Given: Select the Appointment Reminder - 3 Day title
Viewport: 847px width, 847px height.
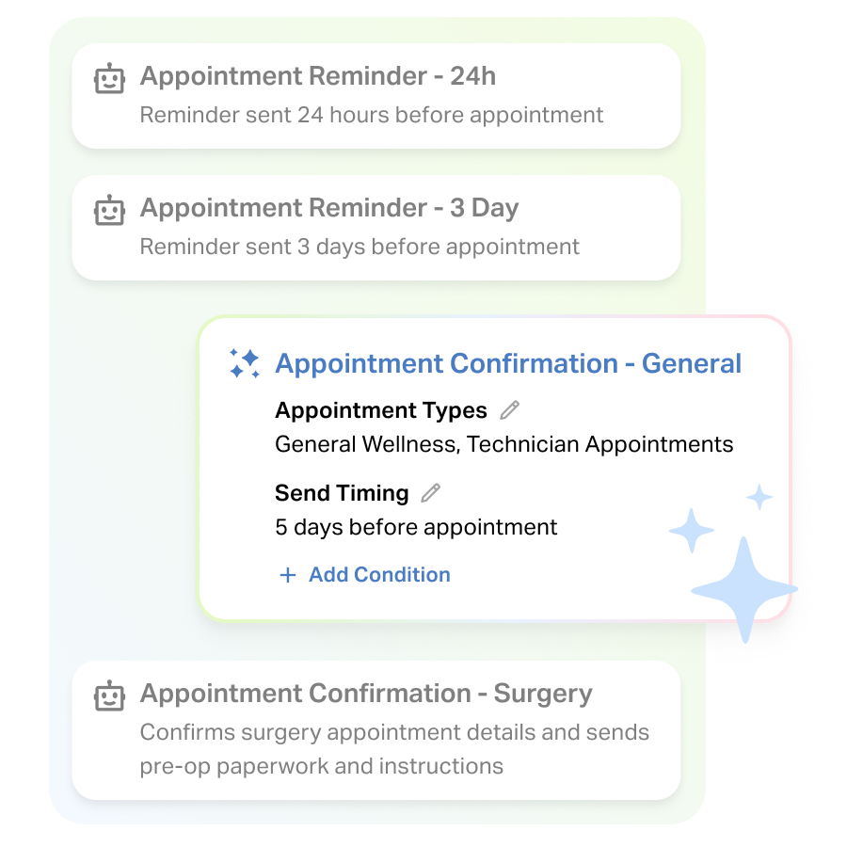Looking at the screenshot, I should (x=328, y=208).
